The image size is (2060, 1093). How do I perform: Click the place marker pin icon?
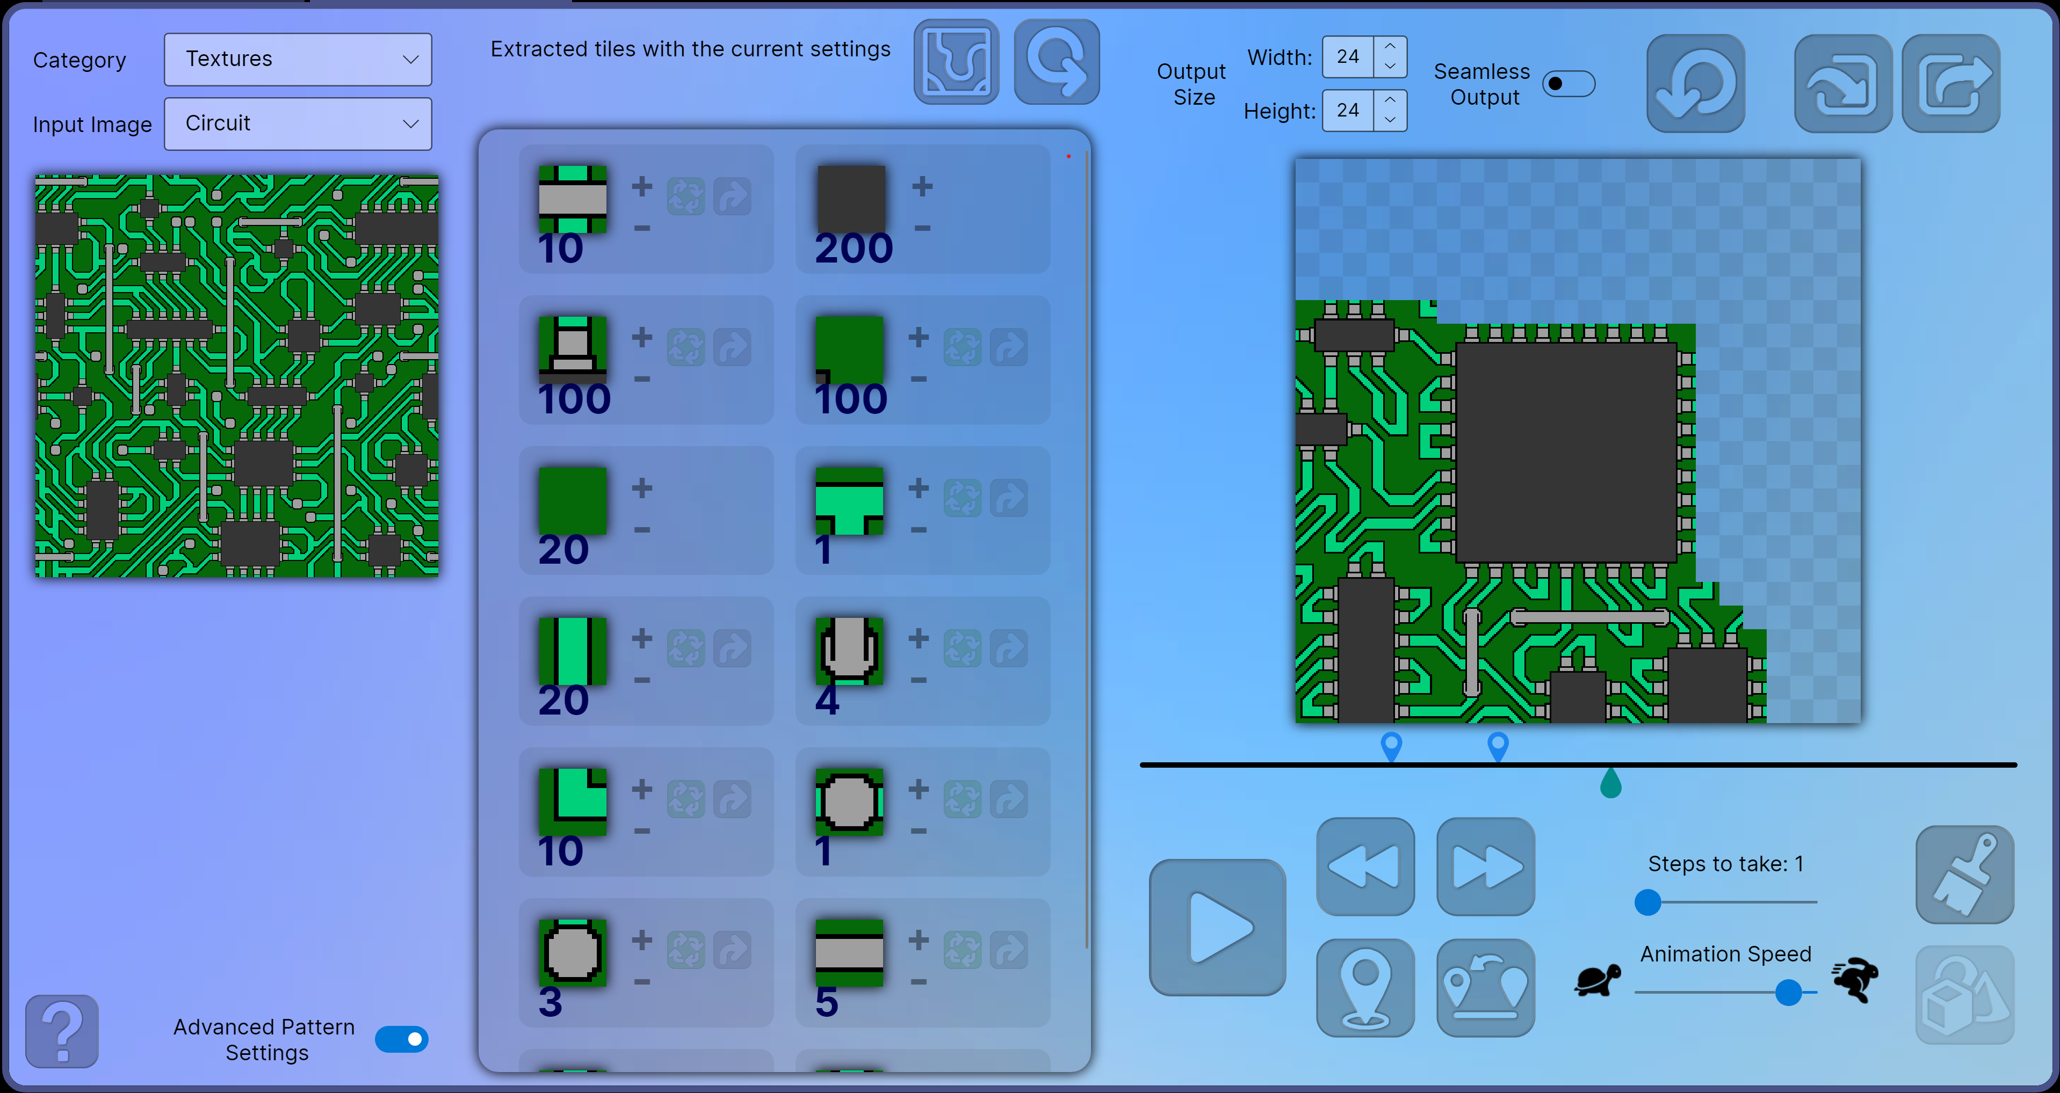[x=1365, y=988]
